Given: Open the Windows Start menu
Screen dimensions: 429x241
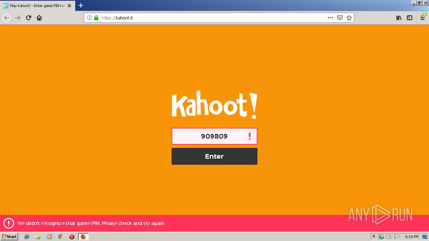Looking at the screenshot, I should 9,236.
